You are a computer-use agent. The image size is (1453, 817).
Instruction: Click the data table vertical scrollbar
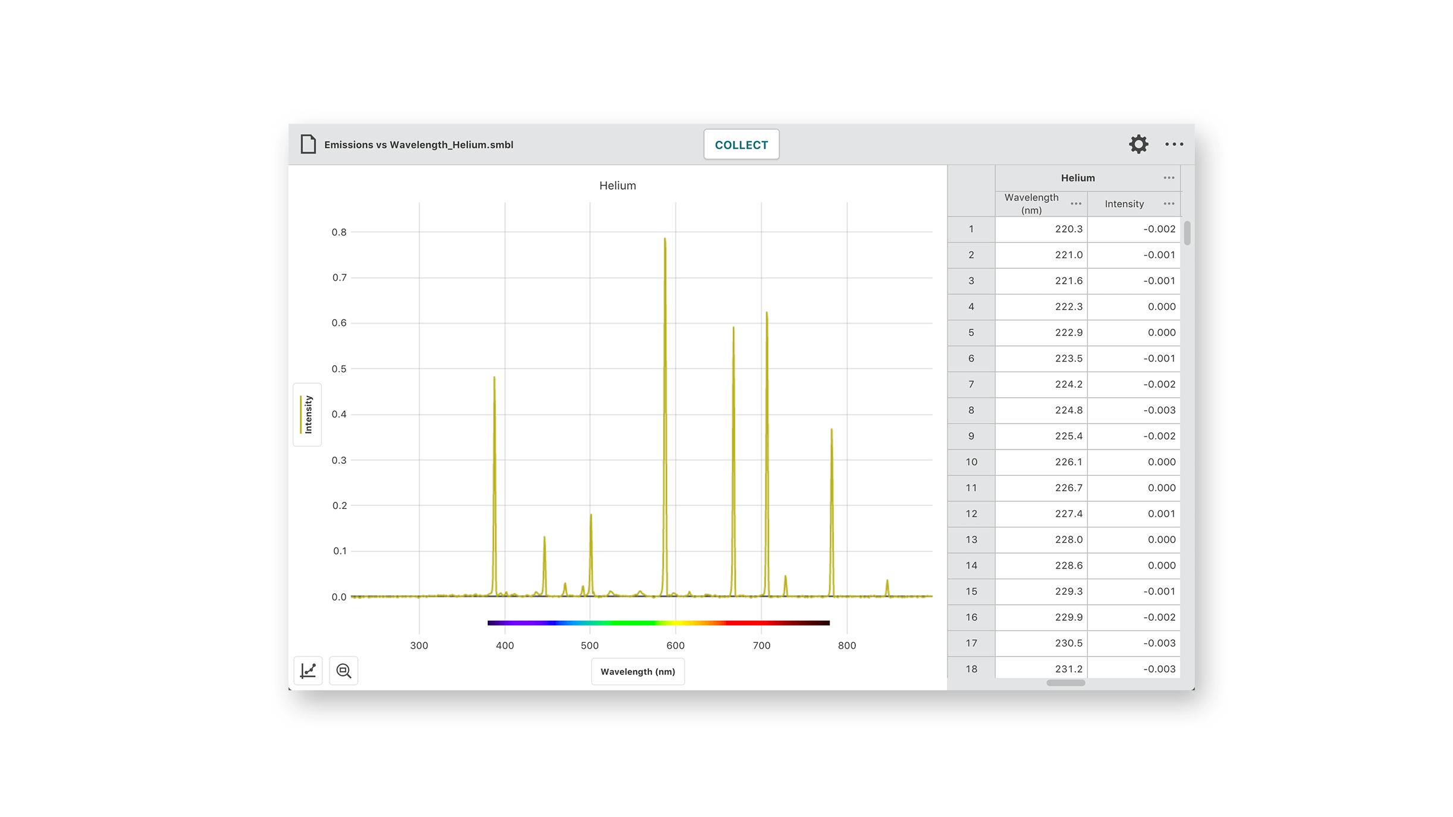1187,233
